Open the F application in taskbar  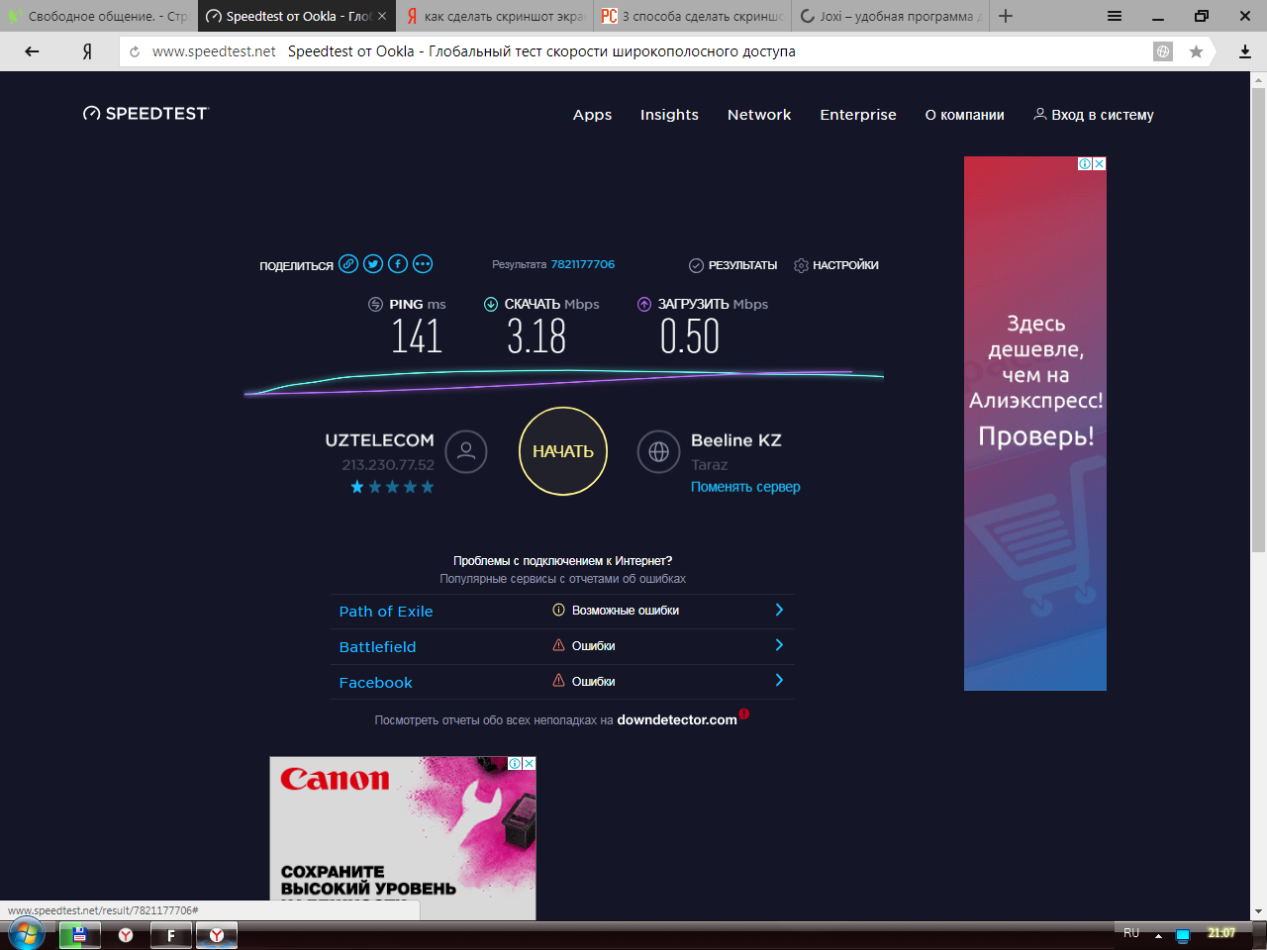click(x=170, y=934)
